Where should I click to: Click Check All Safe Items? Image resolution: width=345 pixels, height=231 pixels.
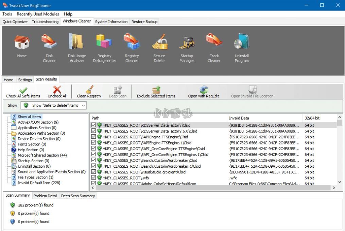point(23,92)
